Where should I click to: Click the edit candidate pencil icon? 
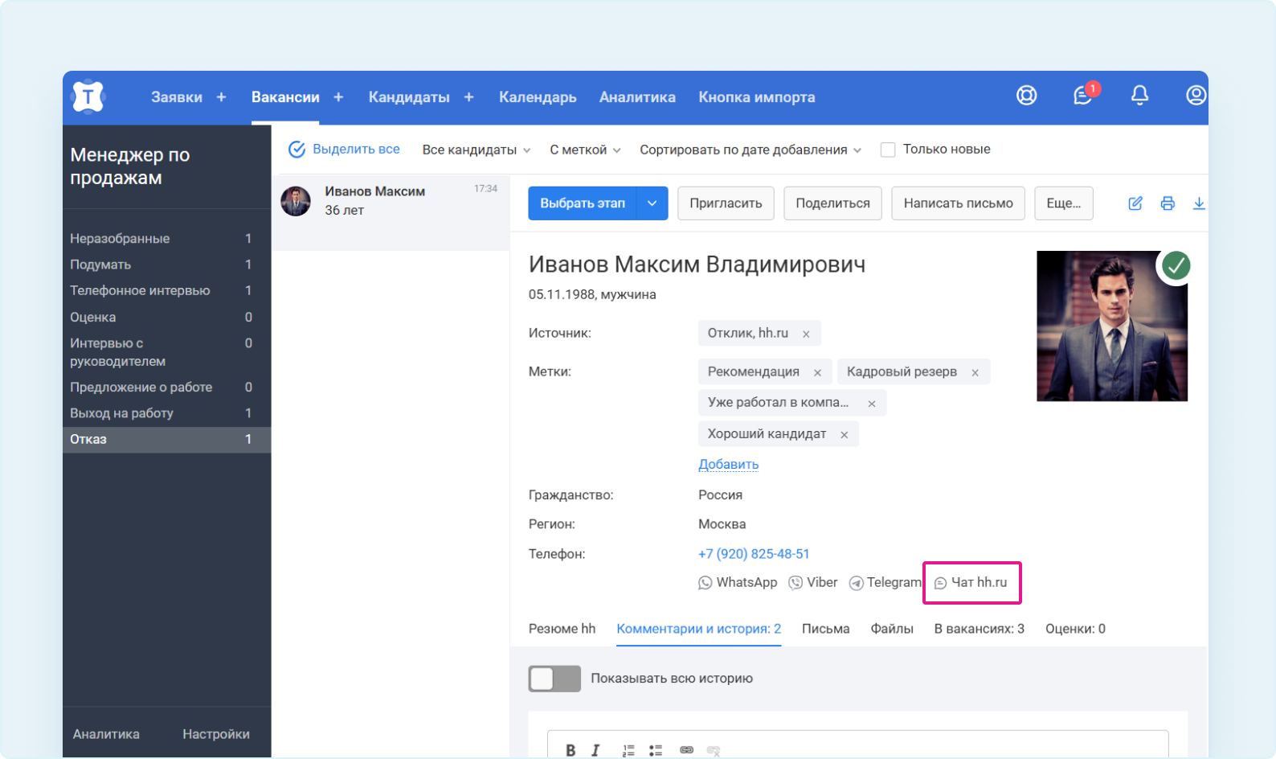[x=1135, y=203]
